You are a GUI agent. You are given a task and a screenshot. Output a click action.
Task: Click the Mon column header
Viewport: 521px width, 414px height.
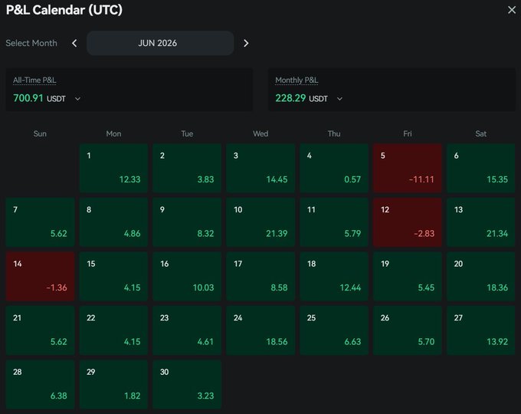(x=113, y=133)
